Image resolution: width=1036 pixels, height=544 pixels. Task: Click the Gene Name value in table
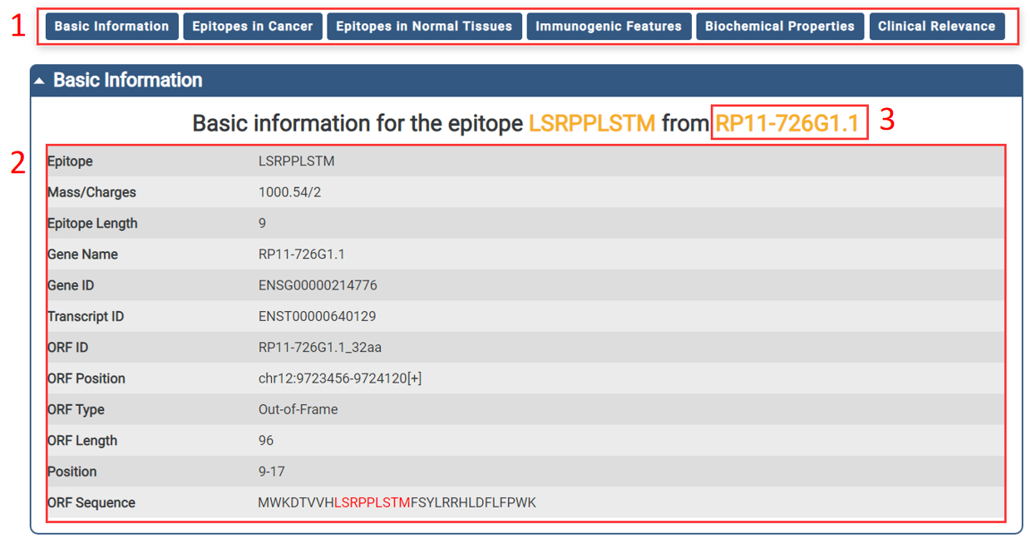click(301, 255)
